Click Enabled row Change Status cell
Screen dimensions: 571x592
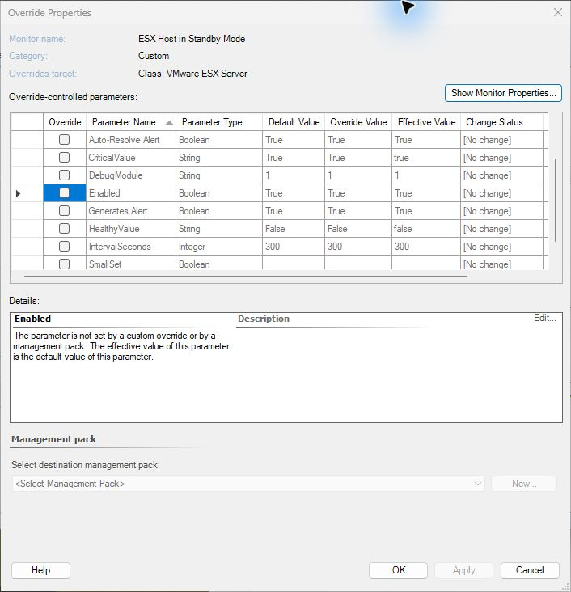[x=501, y=193]
